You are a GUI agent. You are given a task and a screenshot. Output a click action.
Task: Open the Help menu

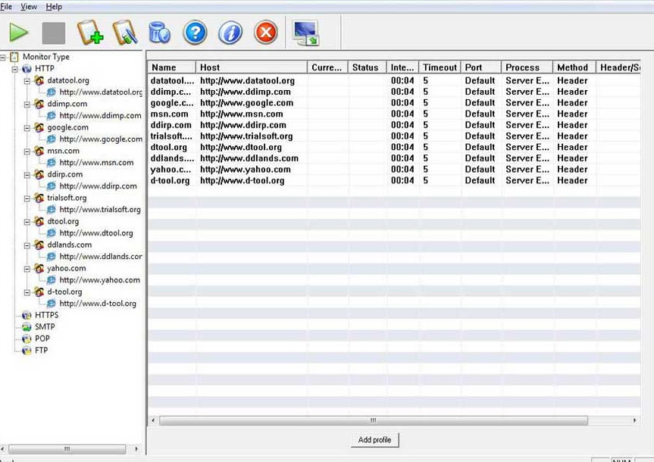(x=54, y=7)
